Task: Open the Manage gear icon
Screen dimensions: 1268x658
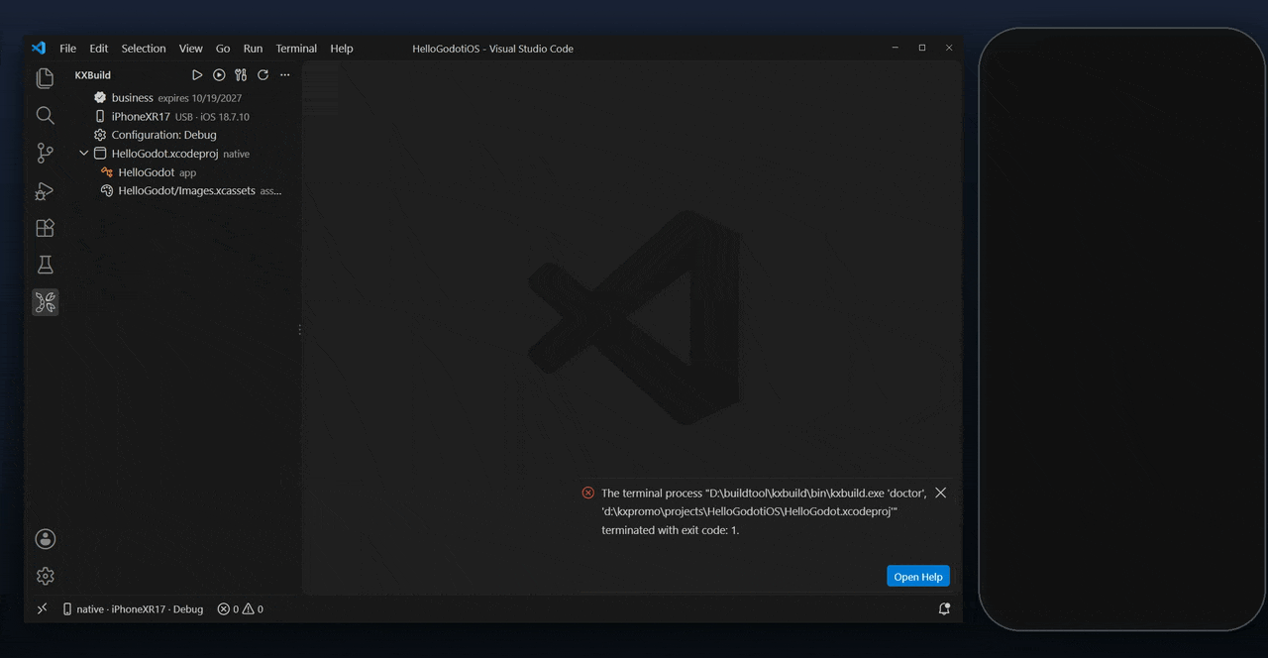Action: click(45, 576)
